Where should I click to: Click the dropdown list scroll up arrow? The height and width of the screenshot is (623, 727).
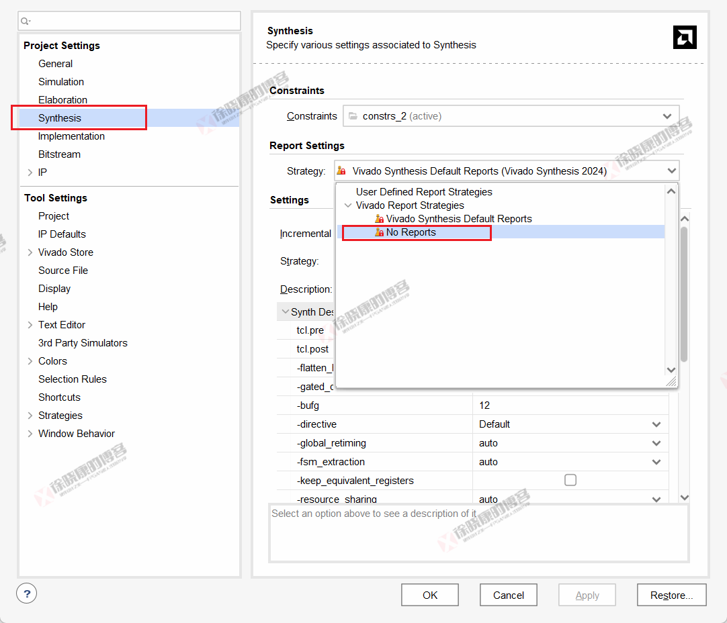(x=671, y=191)
